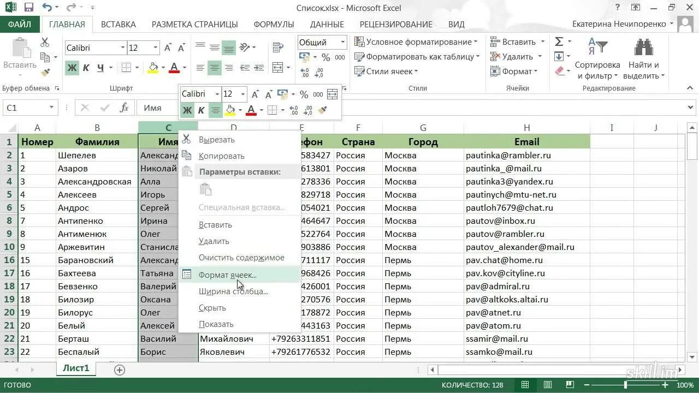Image resolution: width=699 pixels, height=393 pixels.
Task: Choose Формат ячеек from context menu
Action: pos(228,275)
